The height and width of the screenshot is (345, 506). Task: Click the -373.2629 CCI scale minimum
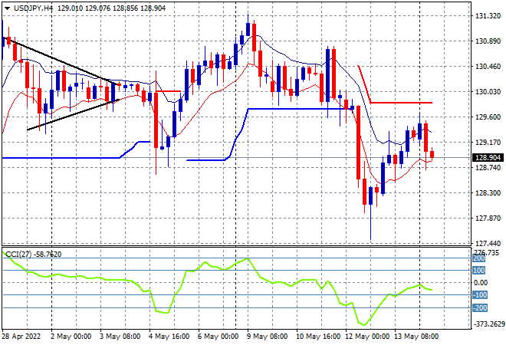488,324
